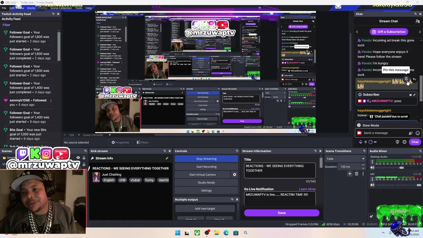Float the Chat dock
Image resolution: width=423 pixels, height=238 pixels.
pos(415,14)
